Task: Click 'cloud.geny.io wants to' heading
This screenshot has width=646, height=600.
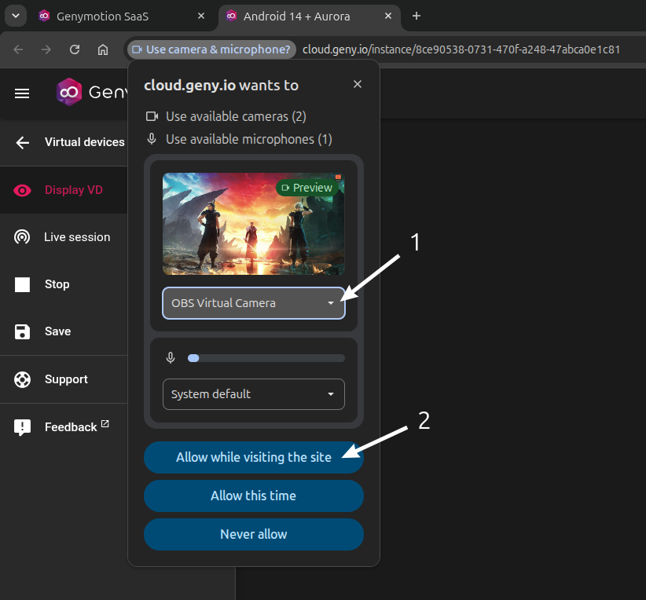Action: (x=222, y=86)
